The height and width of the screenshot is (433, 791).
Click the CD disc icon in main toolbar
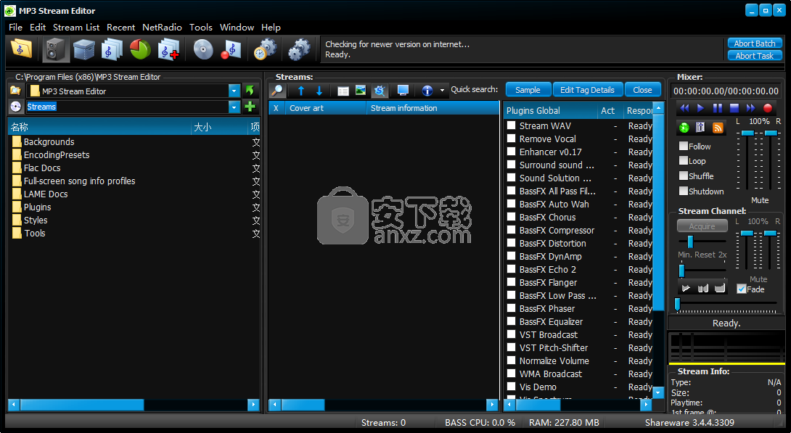point(203,49)
